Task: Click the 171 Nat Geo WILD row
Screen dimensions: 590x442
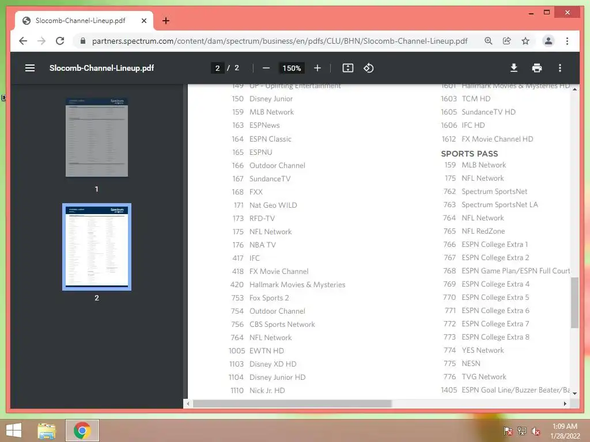Action: click(x=265, y=205)
